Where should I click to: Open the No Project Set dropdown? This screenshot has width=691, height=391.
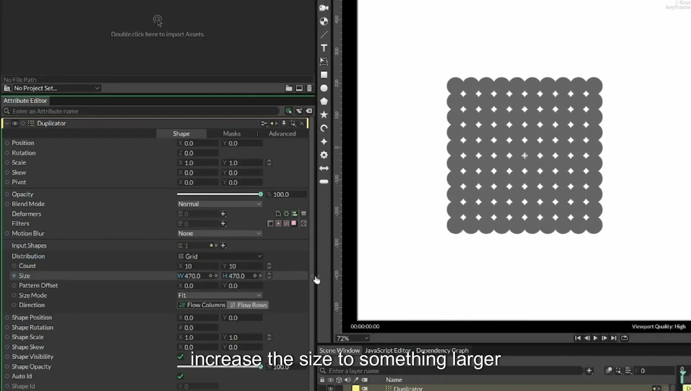(57, 88)
